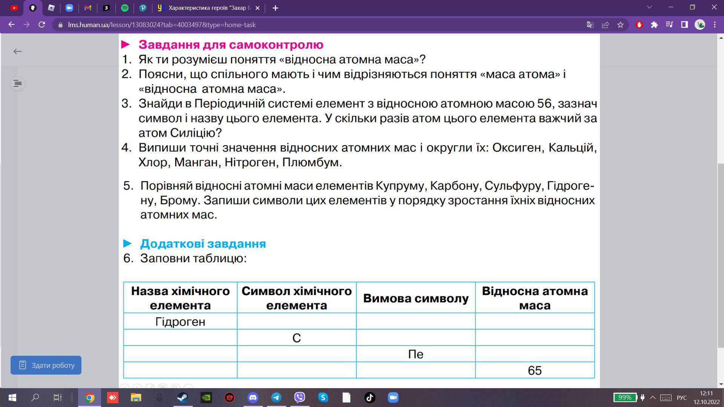Open the touch keyboard icon

coord(666,398)
